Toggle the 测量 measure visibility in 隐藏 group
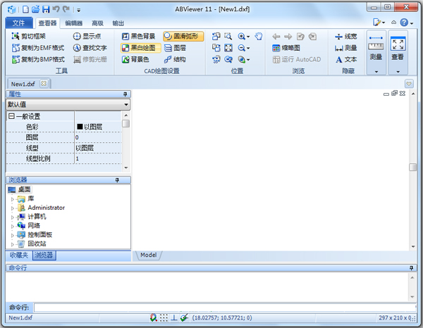Screen dimensions: 423x328 coord(346,48)
